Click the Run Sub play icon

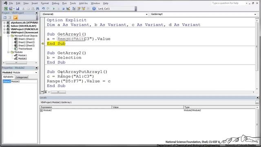coord(54,9)
